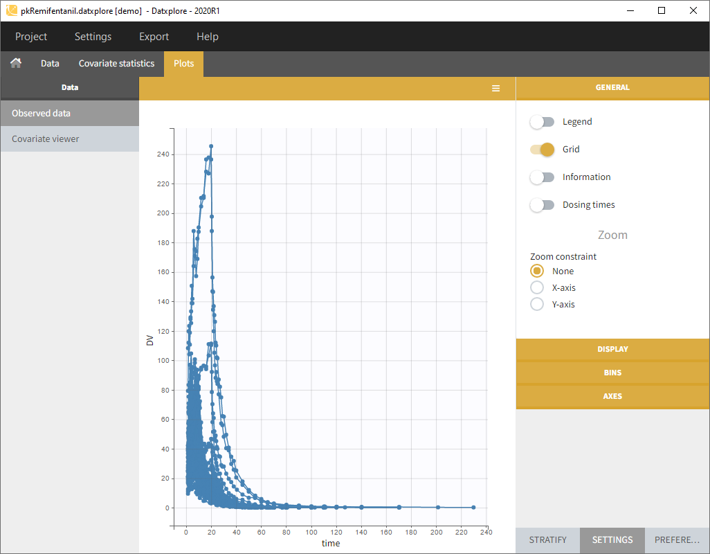Expand the AXES section
This screenshot has width=710, height=554.
(612, 396)
